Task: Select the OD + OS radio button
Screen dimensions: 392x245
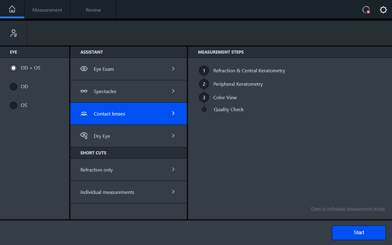Action: tap(13, 68)
